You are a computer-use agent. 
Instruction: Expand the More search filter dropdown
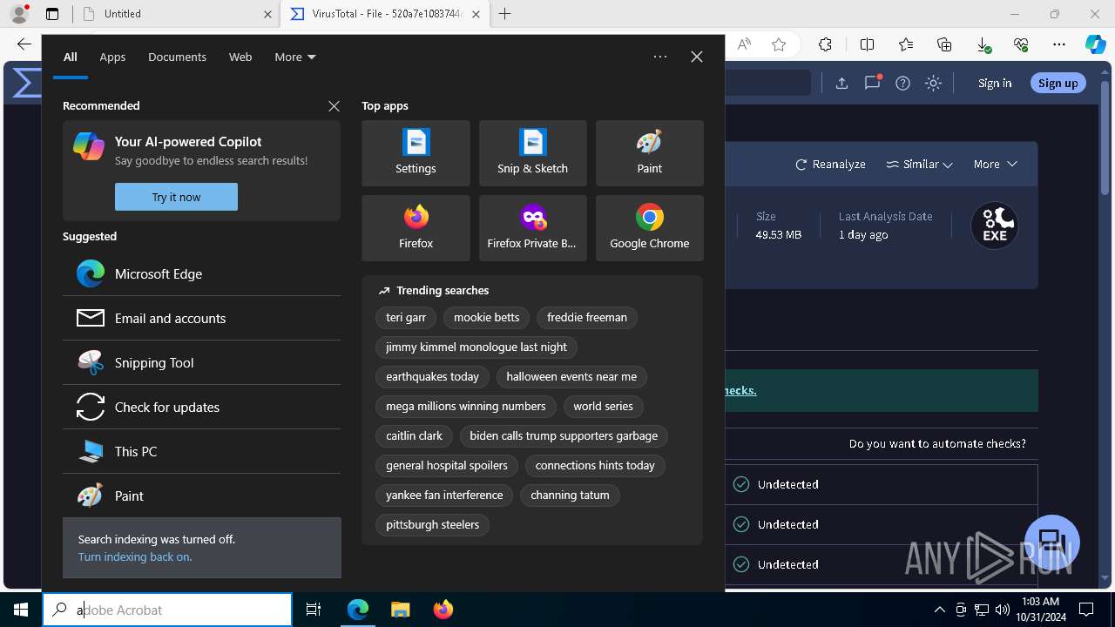pyautogui.click(x=294, y=57)
